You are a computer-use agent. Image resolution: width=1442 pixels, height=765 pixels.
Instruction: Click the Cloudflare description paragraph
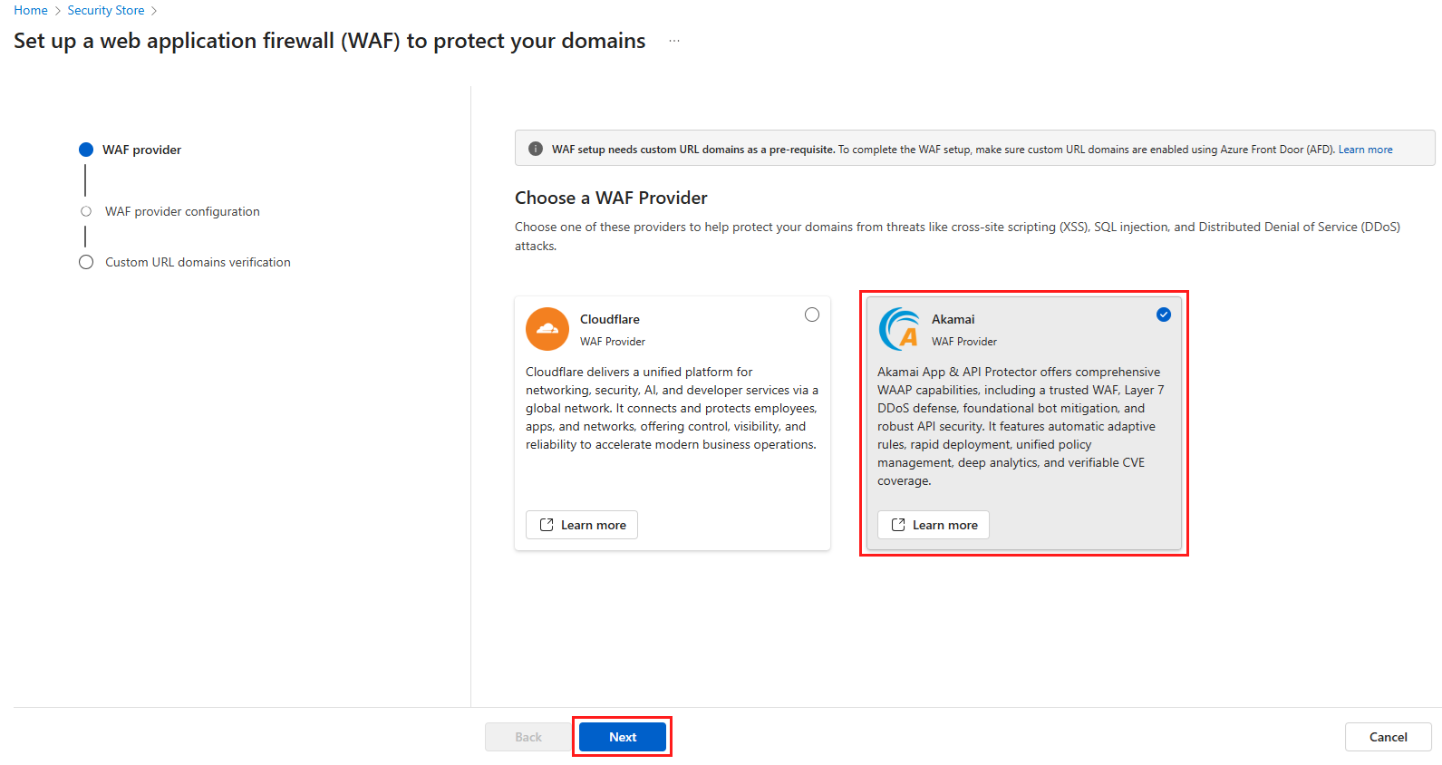tap(672, 408)
